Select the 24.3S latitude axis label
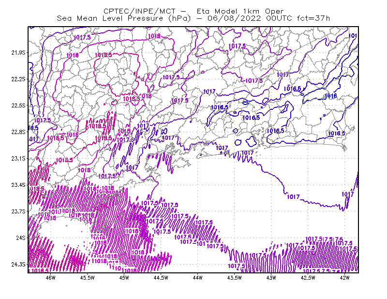The height and width of the screenshot is (299, 387). tap(18, 264)
